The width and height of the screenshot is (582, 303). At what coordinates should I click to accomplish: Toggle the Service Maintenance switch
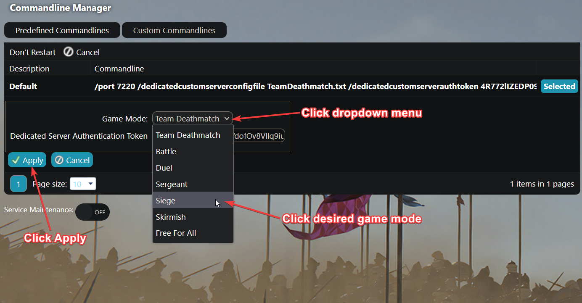click(93, 212)
